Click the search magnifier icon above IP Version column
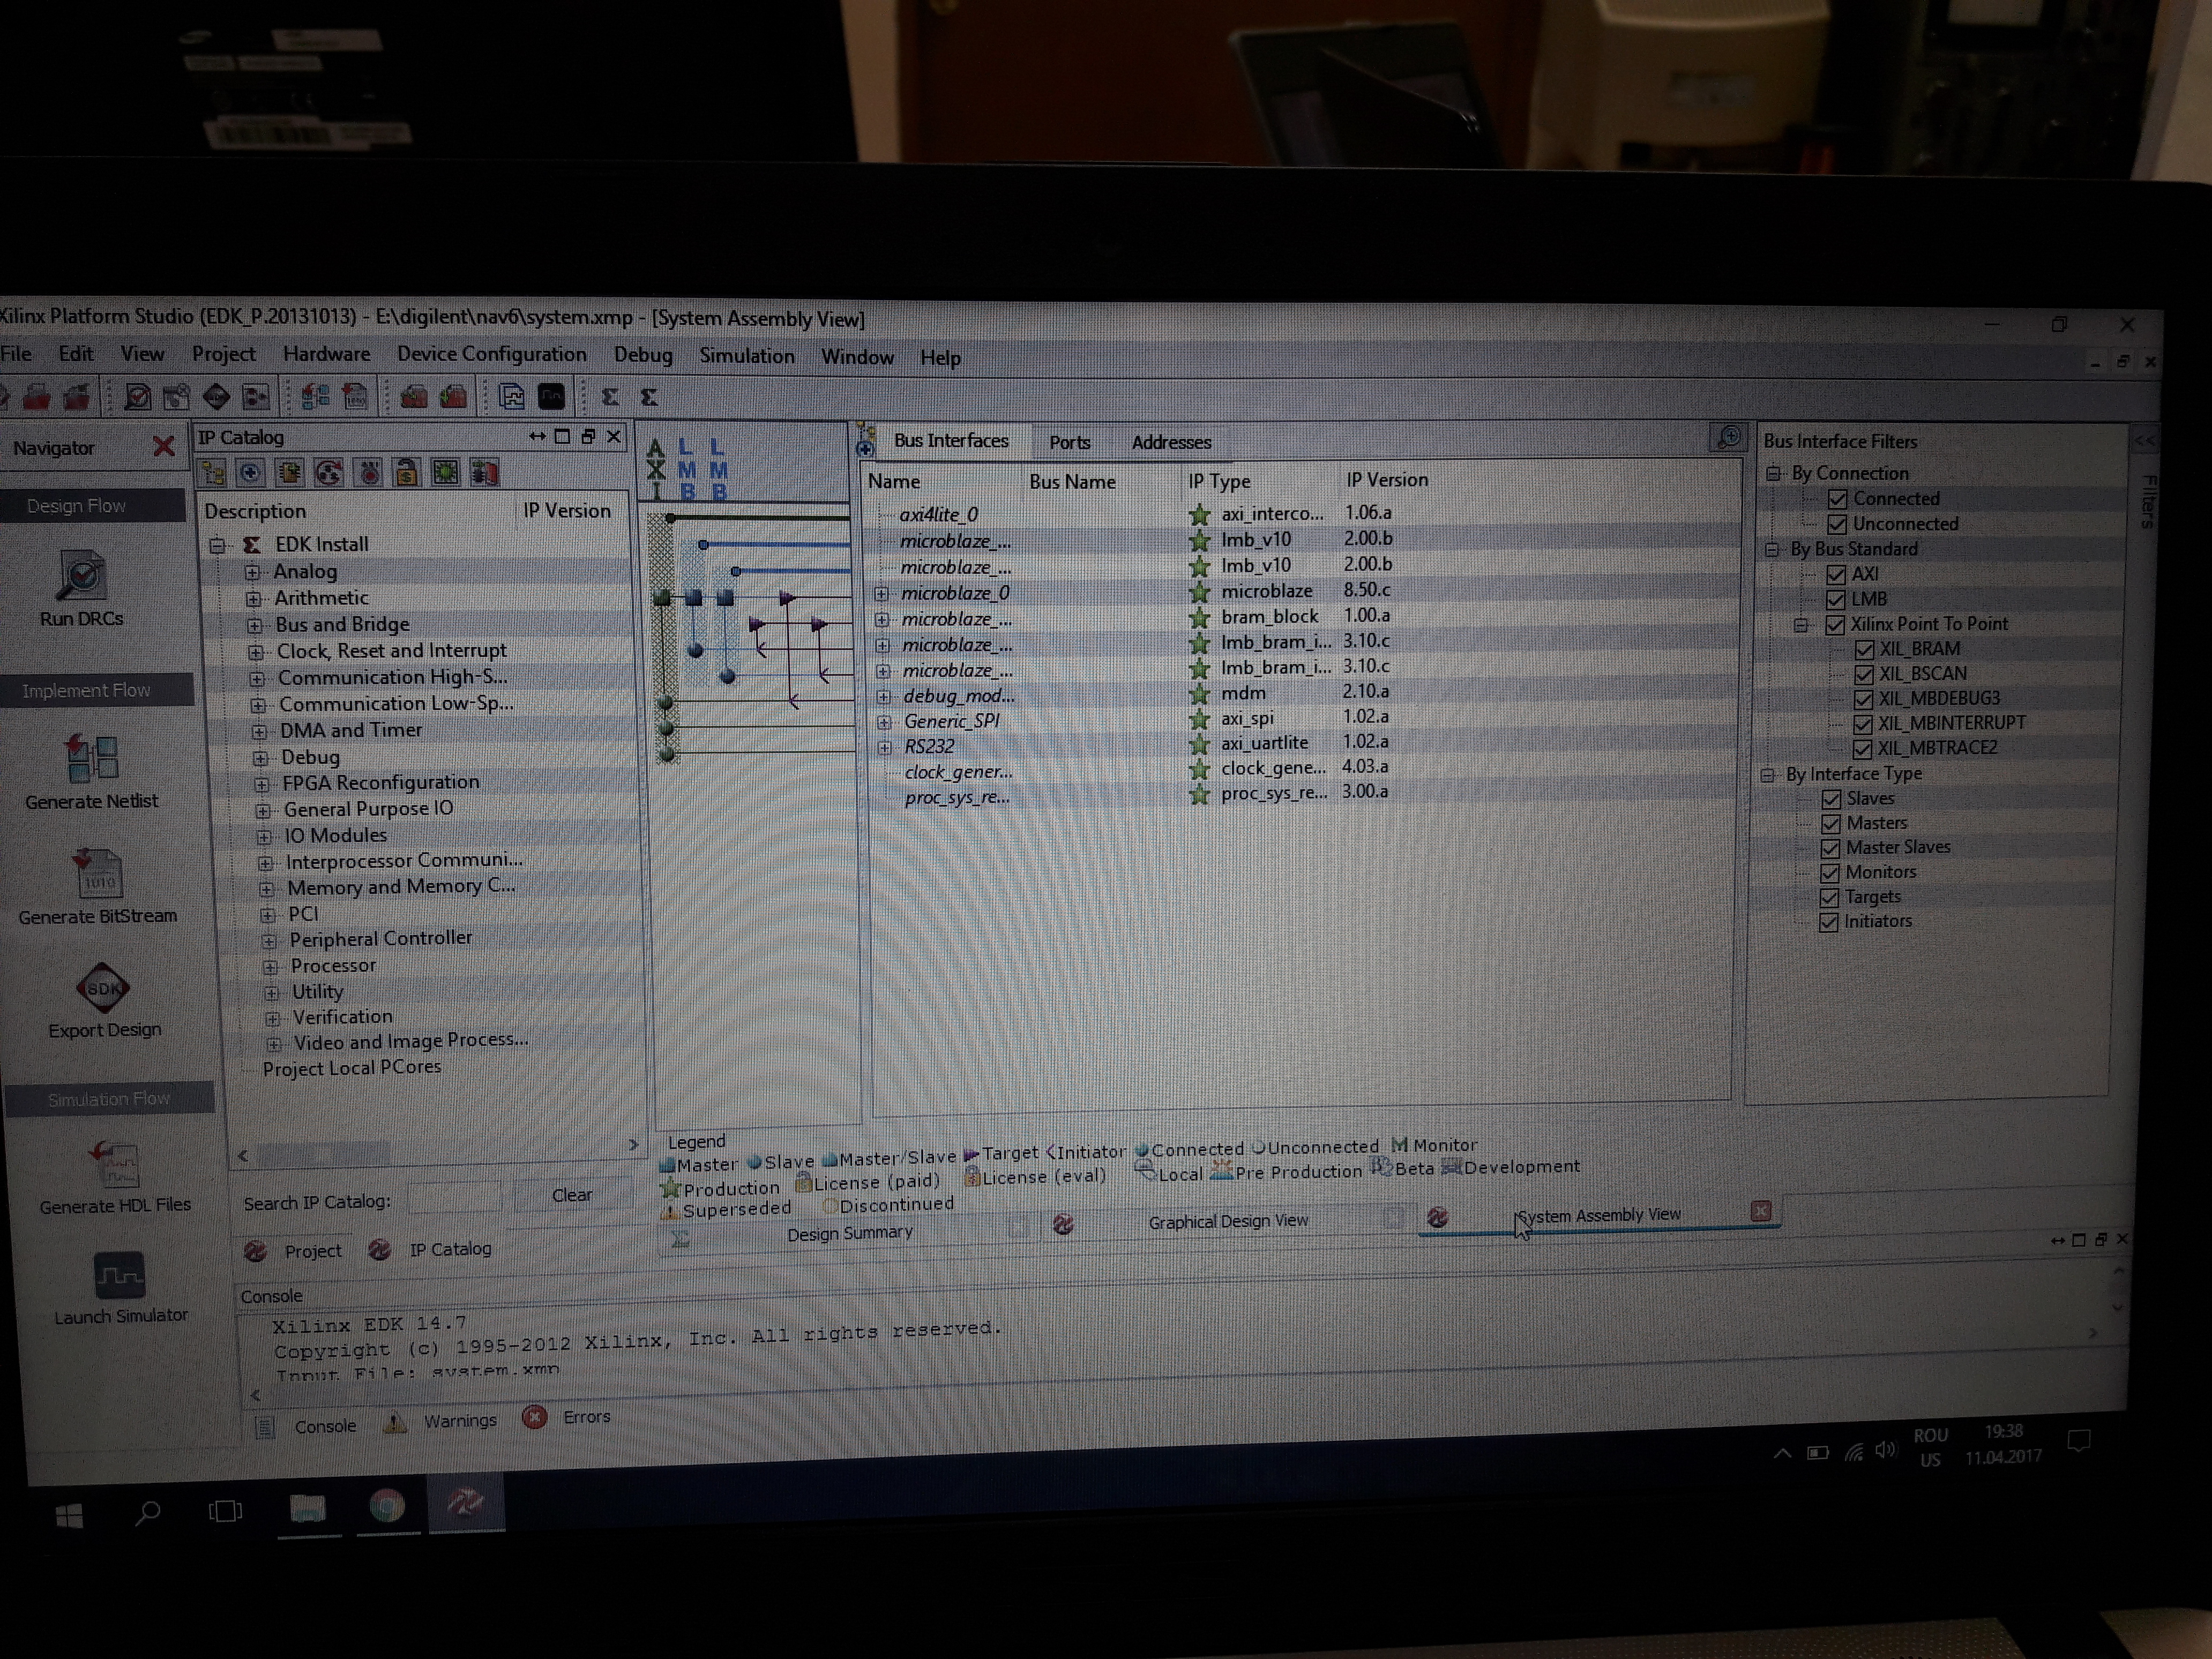This screenshot has width=2212, height=1659. (1728, 437)
